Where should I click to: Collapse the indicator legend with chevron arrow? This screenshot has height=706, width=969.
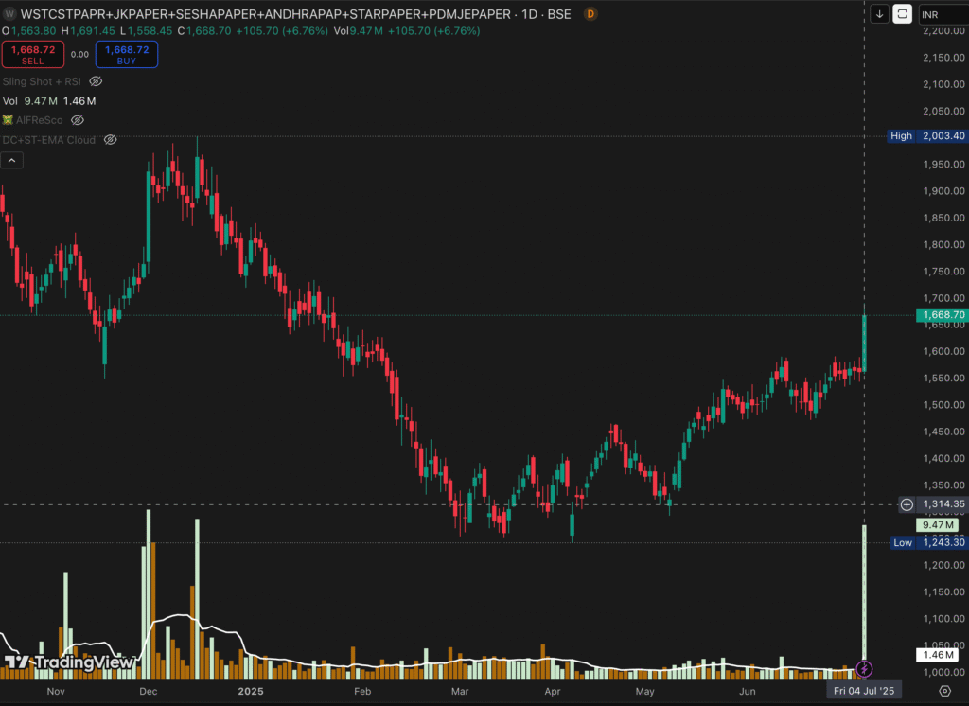click(x=11, y=161)
